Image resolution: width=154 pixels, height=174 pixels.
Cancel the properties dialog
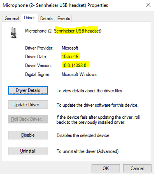click(137, 168)
